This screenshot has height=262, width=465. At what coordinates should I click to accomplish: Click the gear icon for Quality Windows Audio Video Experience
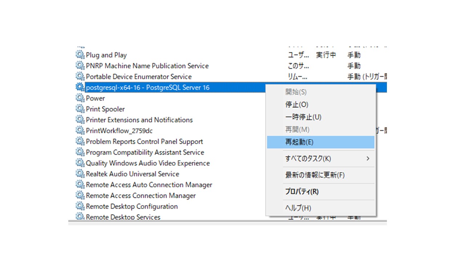[x=80, y=163]
